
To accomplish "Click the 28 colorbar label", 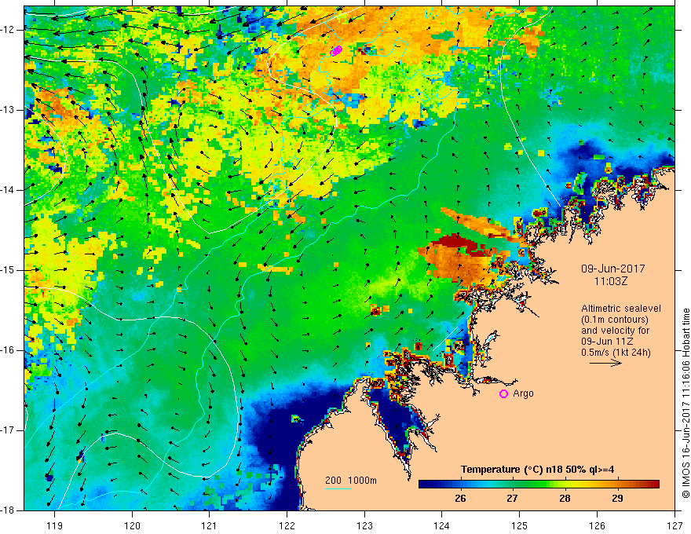I will click(x=565, y=499).
